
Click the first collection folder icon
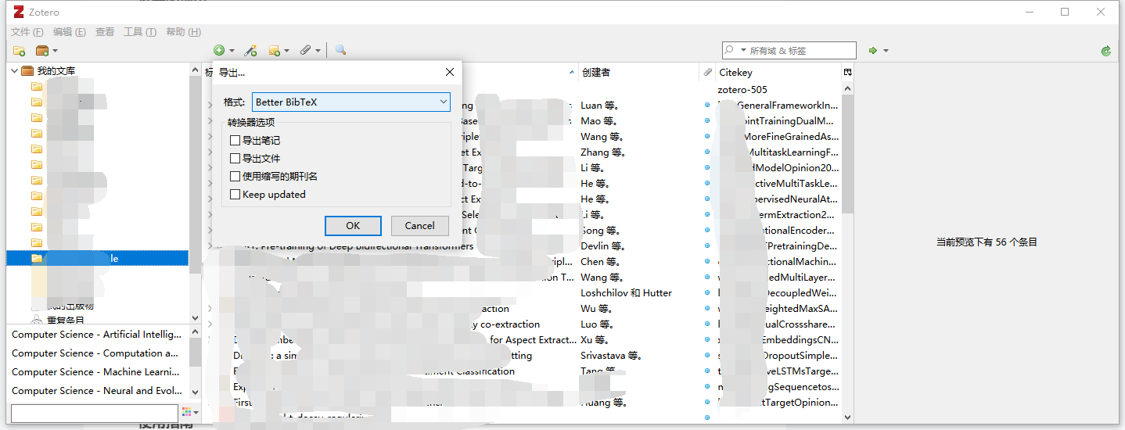(x=36, y=87)
